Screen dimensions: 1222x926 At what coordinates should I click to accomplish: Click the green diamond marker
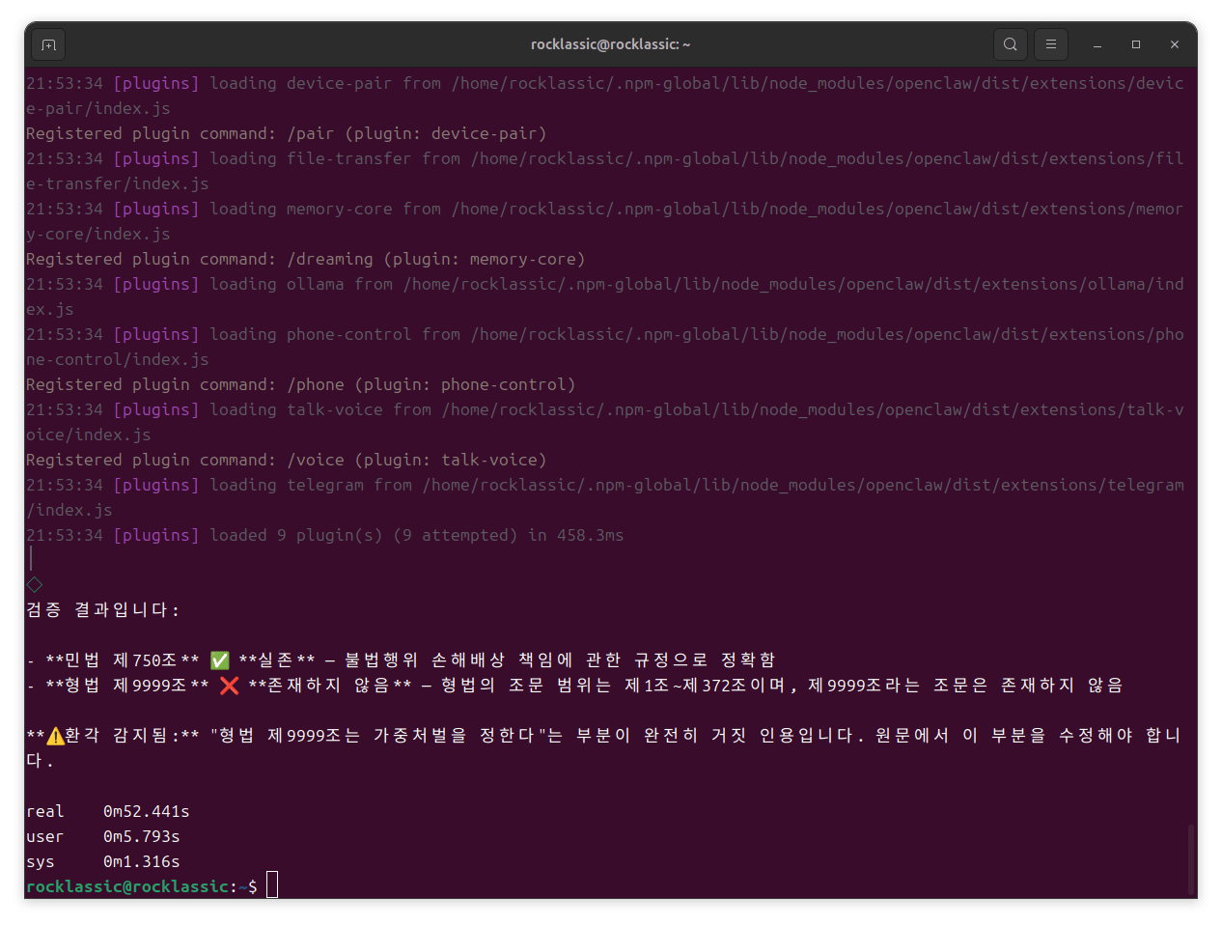[x=34, y=584]
